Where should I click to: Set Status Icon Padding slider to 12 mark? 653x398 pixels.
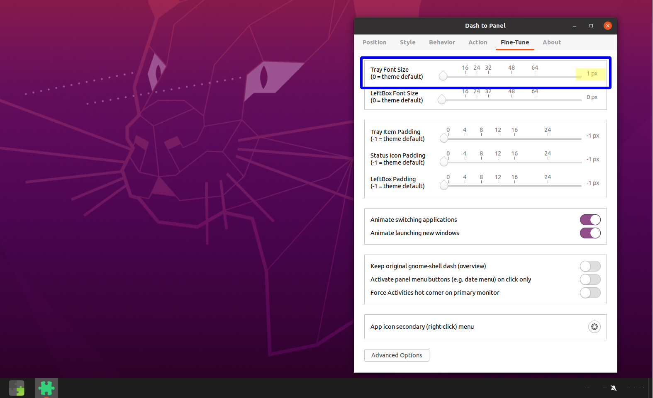click(x=498, y=163)
